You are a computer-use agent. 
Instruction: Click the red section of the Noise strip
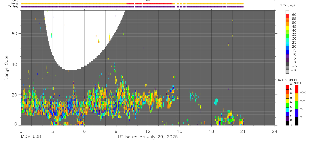pyautogui.click(x=150, y=4)
